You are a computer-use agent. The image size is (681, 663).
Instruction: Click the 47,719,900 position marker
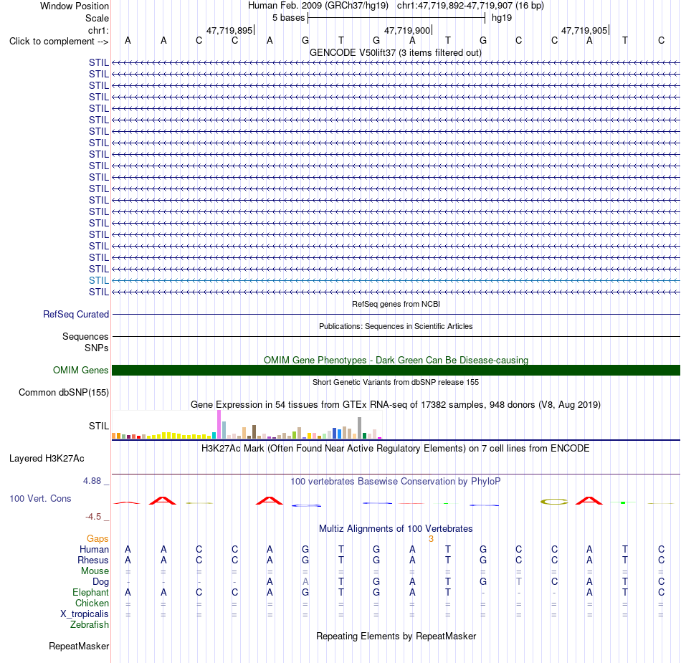tap(407, 30)
